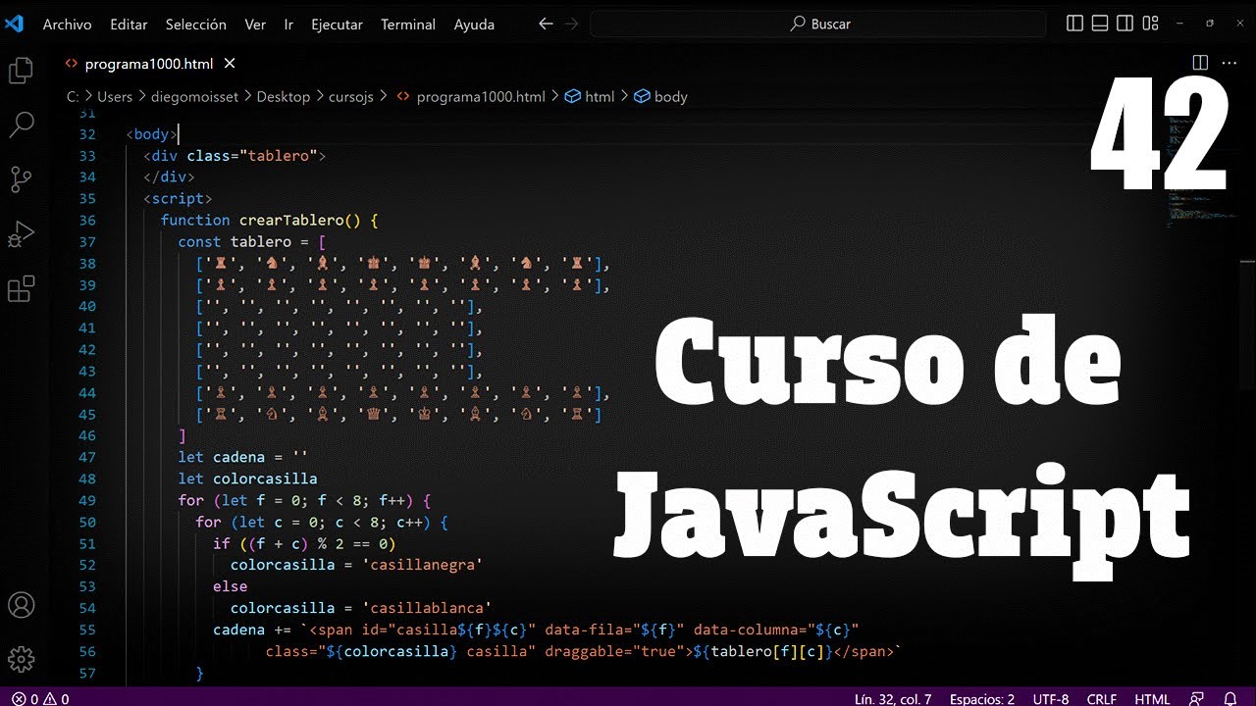Click cursojs in the breadcrumb path
The height and width of the screenshot is (706, 1256).
[x=350, y=96]
